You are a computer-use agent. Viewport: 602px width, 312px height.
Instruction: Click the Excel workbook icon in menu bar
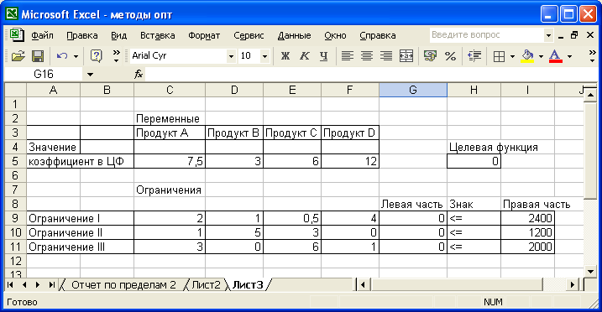coord(16,35)
